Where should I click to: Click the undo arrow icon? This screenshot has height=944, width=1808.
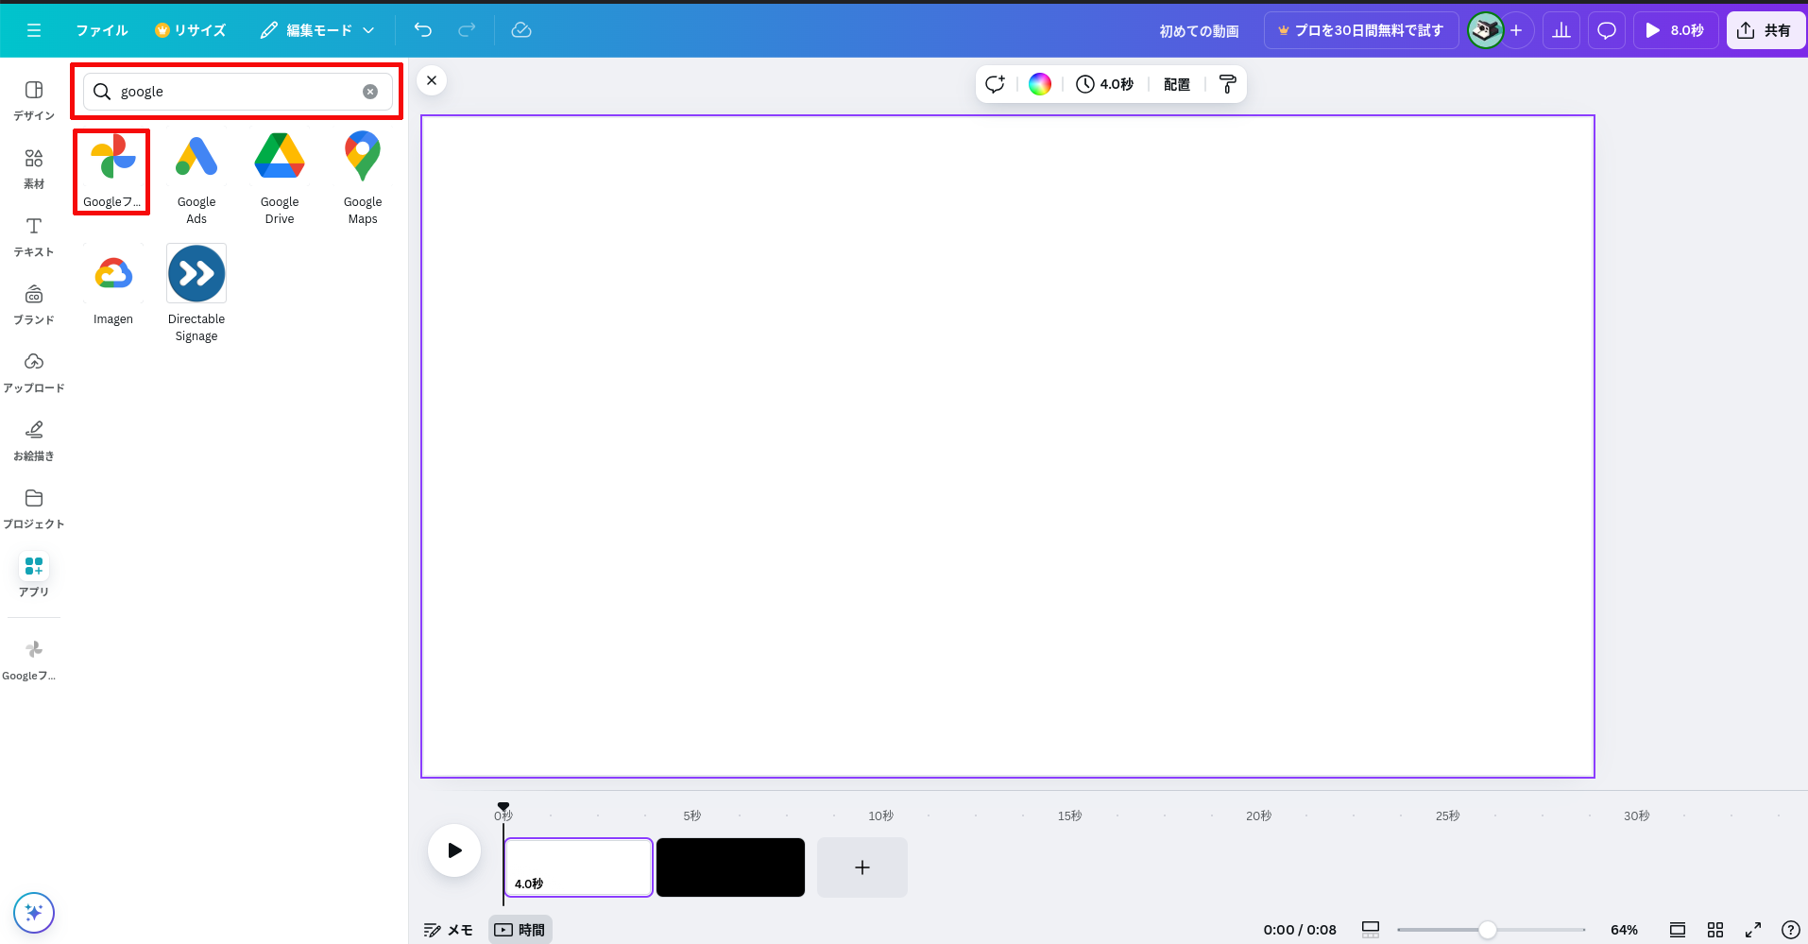tap(423, 30)
